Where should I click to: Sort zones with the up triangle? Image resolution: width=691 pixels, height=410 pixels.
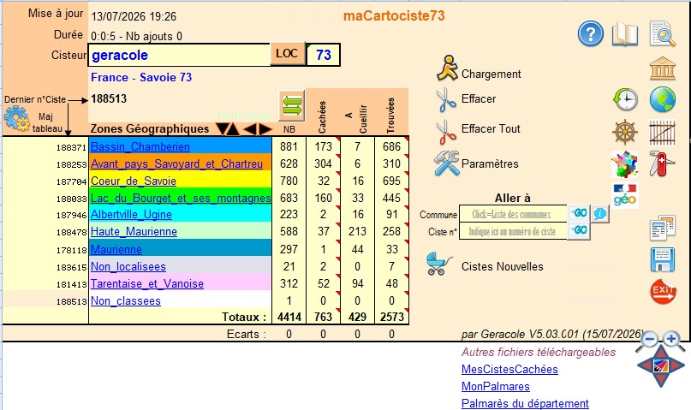(x=233, y=129)
